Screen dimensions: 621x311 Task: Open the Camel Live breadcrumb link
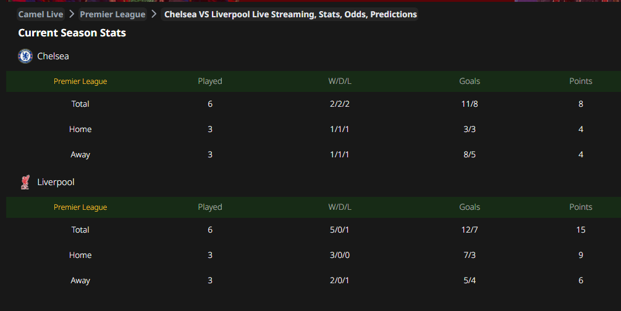(41, 14)
